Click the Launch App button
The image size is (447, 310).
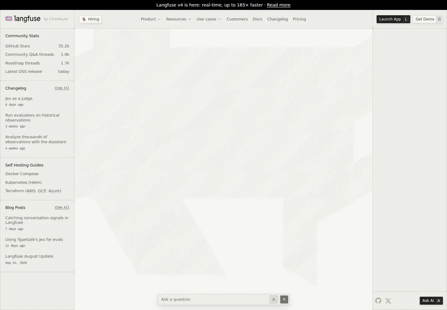pyautogui.click(x=393, y=19)
